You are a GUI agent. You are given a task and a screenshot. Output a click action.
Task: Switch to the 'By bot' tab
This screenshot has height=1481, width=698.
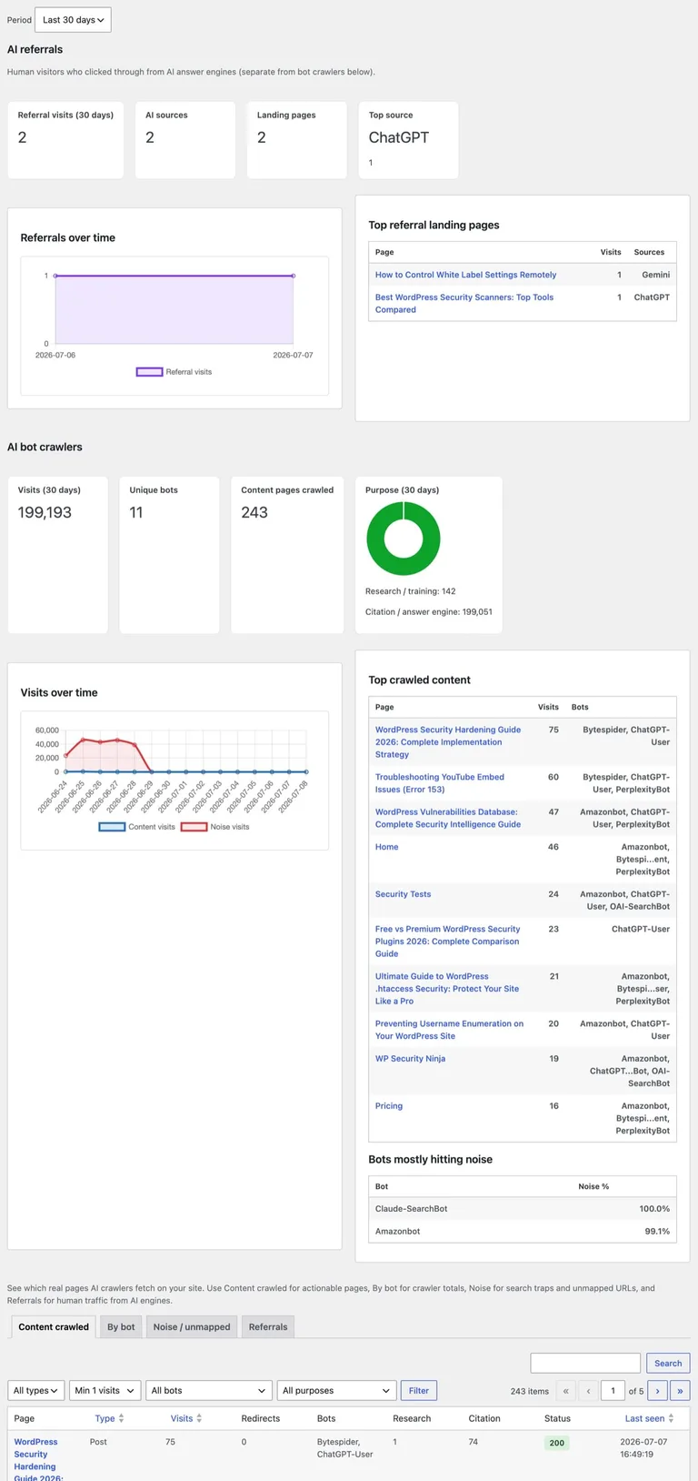point(121,1327)
